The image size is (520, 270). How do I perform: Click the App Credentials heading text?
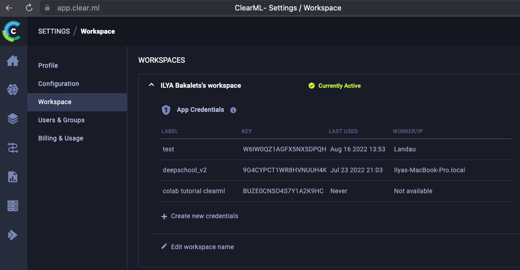click(x=200, y=110)
